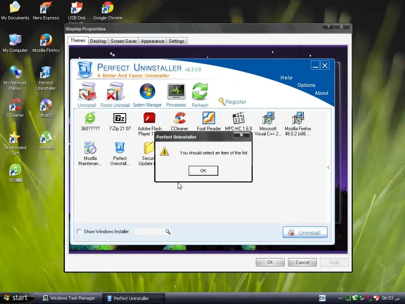The width and height of the screenshot is (405, 304).
Task: Refresh the program list
Action: (200, 95)
